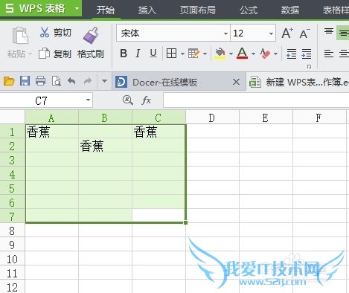
Task: Click the align left icon
Action: click(329, 54)
